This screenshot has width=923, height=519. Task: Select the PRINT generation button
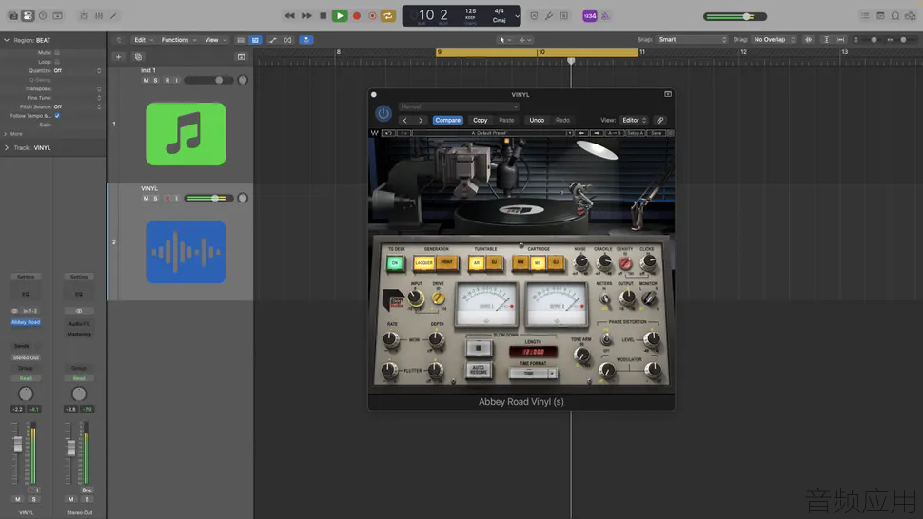[447, 262]
